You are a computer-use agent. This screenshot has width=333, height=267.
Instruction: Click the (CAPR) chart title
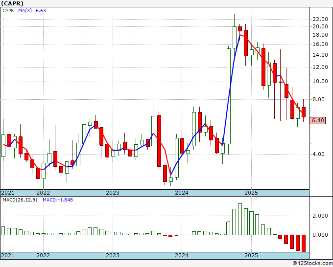pos(12,3)
